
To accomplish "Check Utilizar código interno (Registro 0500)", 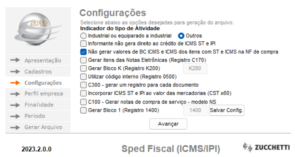I will click(83, 76).
